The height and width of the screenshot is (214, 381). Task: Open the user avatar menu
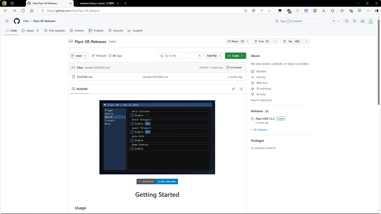click(x=371, y=21)
